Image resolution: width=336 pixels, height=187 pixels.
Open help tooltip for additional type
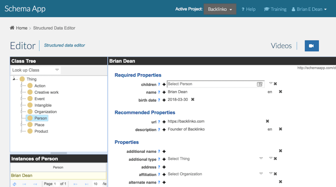159,159
